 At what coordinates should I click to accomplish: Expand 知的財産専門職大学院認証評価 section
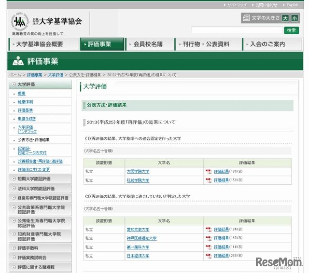click(40, 236)
